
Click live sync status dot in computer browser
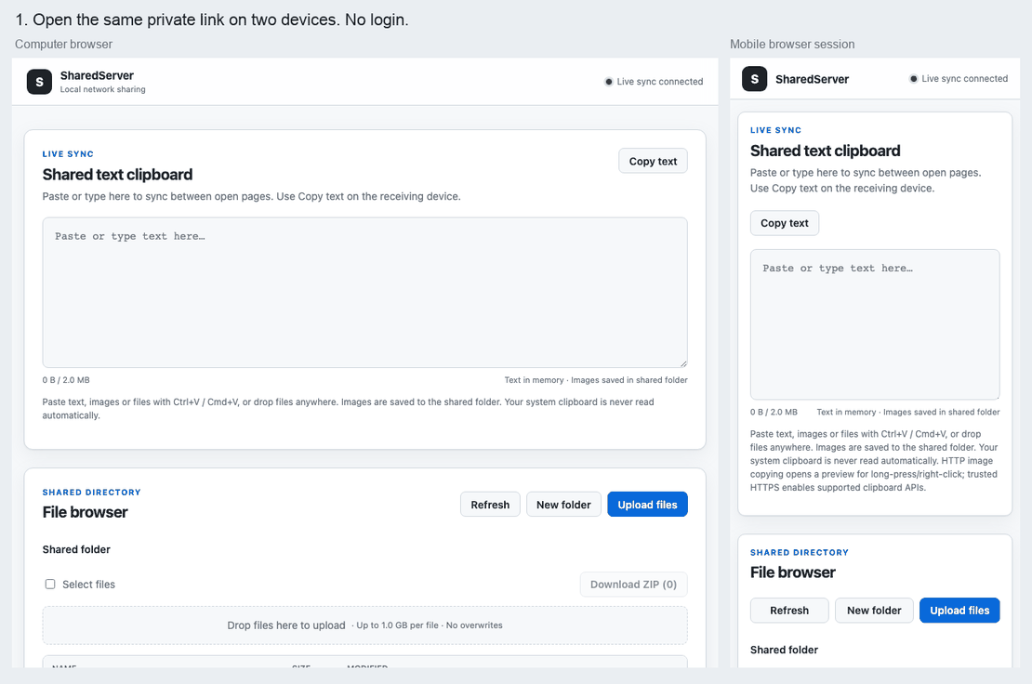click(x=609, y=82)
